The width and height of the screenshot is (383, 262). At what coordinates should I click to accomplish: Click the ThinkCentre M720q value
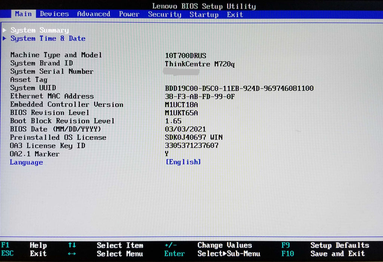pyautogui.click(x=200, y=64)
